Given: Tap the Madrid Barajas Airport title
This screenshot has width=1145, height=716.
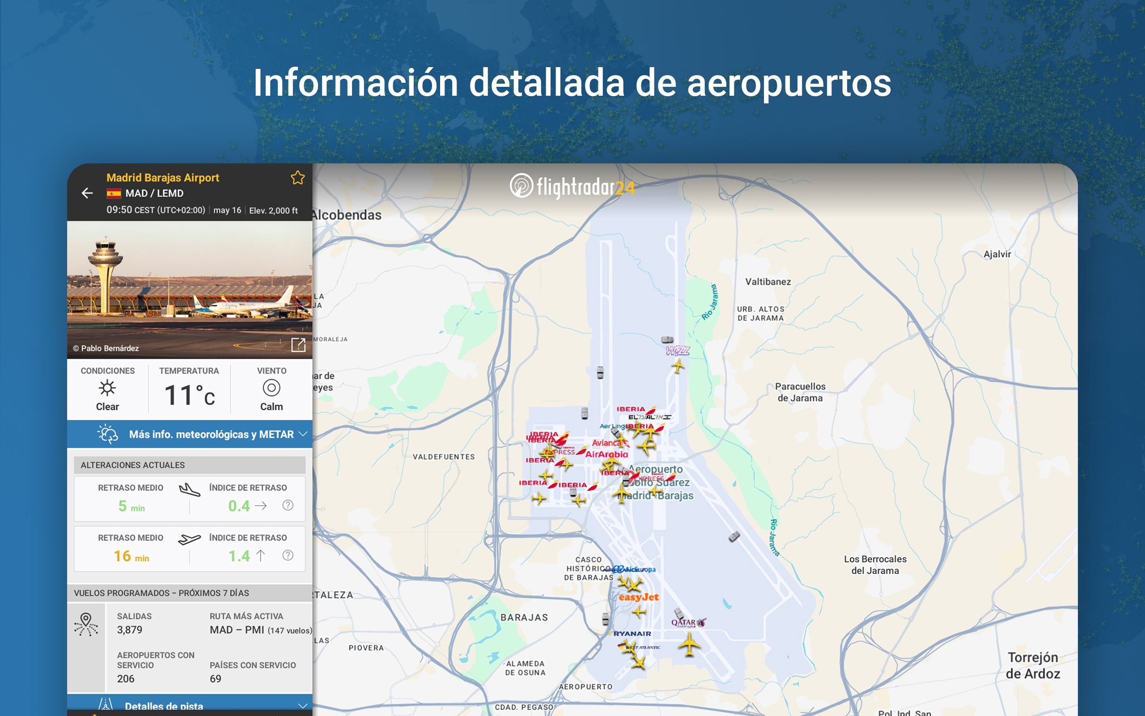Looking at the screenshot, I should (x=163, y=178).
